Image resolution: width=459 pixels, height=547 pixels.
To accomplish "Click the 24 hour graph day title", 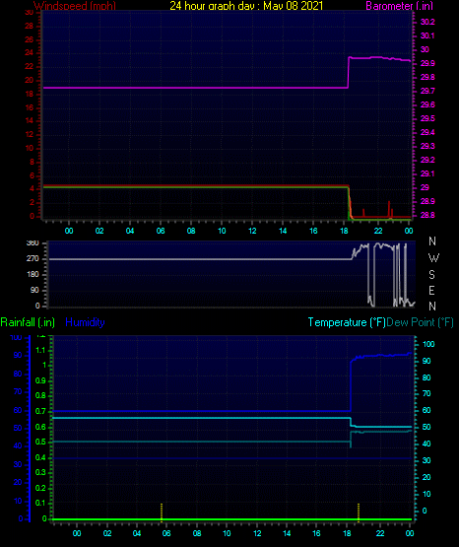I will coord(246,6).
